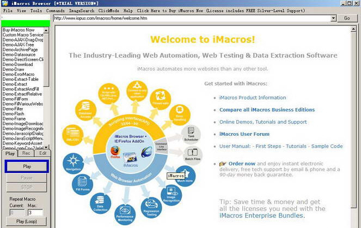Click the Error Handling circle icon
The width and height of the screenshot is (361, 228).
point(180,115)
